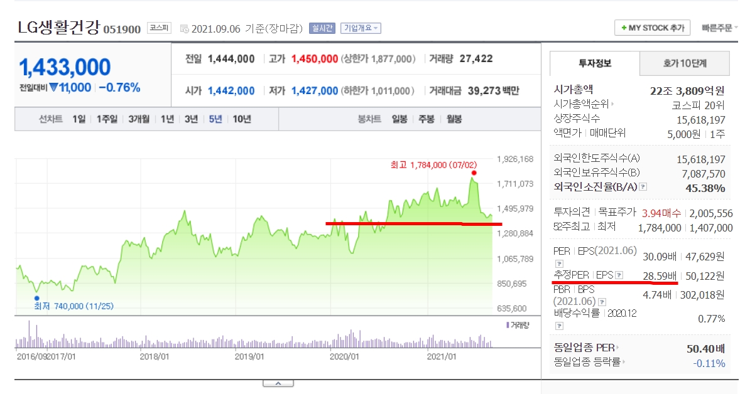
Task: Click the calendar icon before 2021.09.06
Action: coord(184,29)
